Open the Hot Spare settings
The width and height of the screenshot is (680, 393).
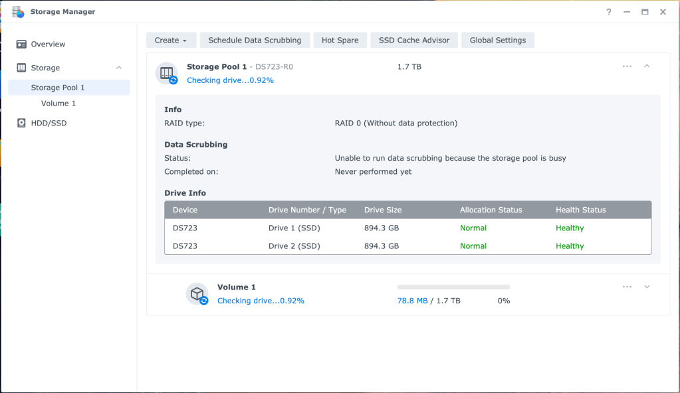[x=340, y=40]
